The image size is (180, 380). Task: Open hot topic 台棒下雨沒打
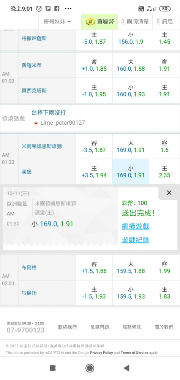(49, 112)
